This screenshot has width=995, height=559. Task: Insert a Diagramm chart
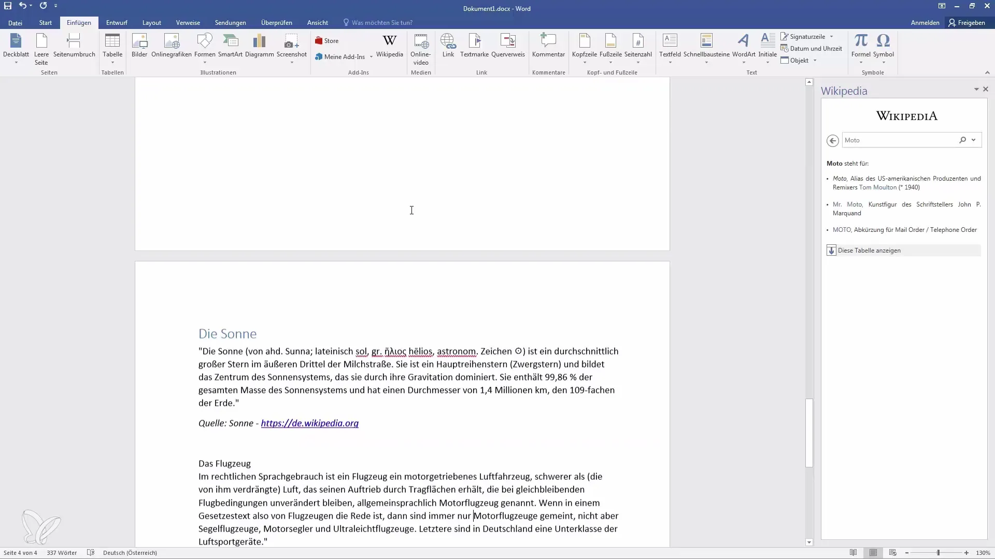pyautogui.click(x=259, y=45)
